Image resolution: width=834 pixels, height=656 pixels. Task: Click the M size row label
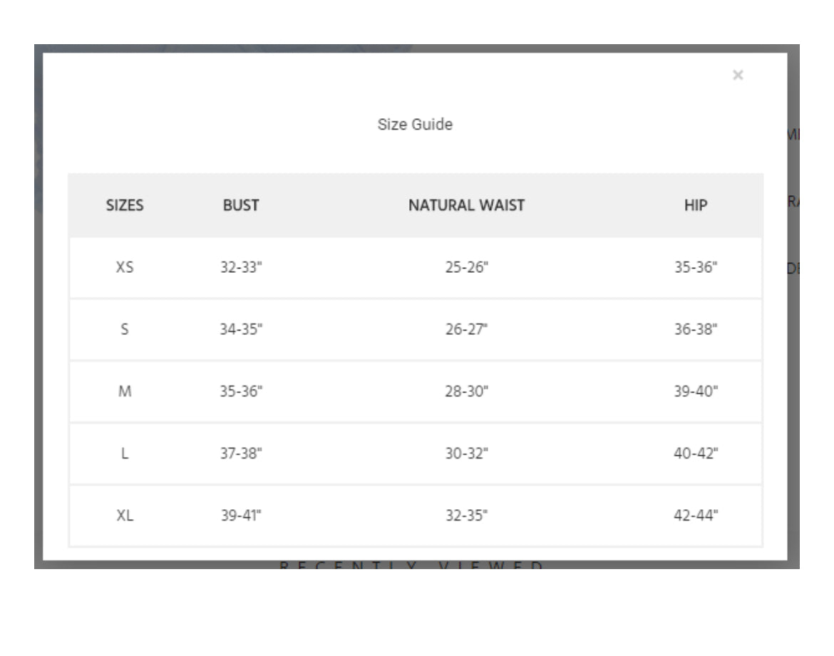click(x=125, y=391)
